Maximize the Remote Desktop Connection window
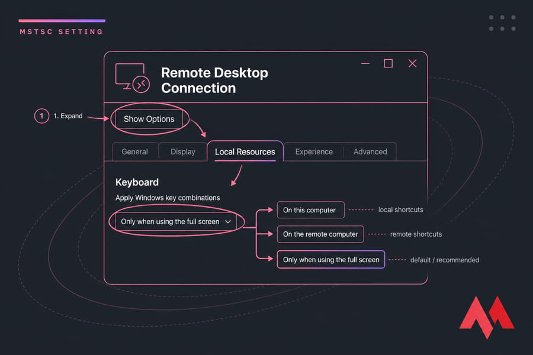Viewport: 533px width, 355px height. (388, 63)
